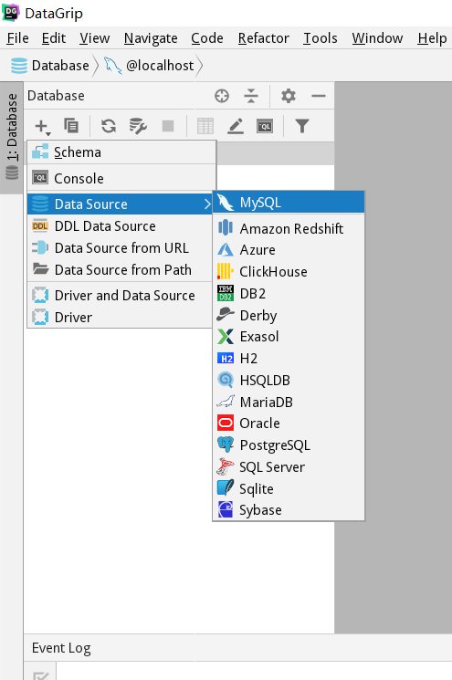Open the Navigate menu
Viewport: 452px width, 680px height.
pyautogui.click(x=151, y=38)
